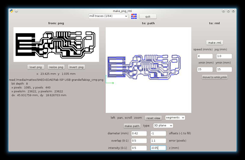Click the resize .png button
The height and width of the screenshot is (160, 245).
click(56, 67)
